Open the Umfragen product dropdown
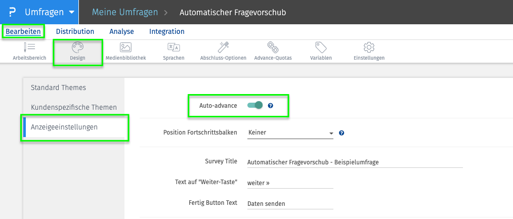 click(39, 13)
